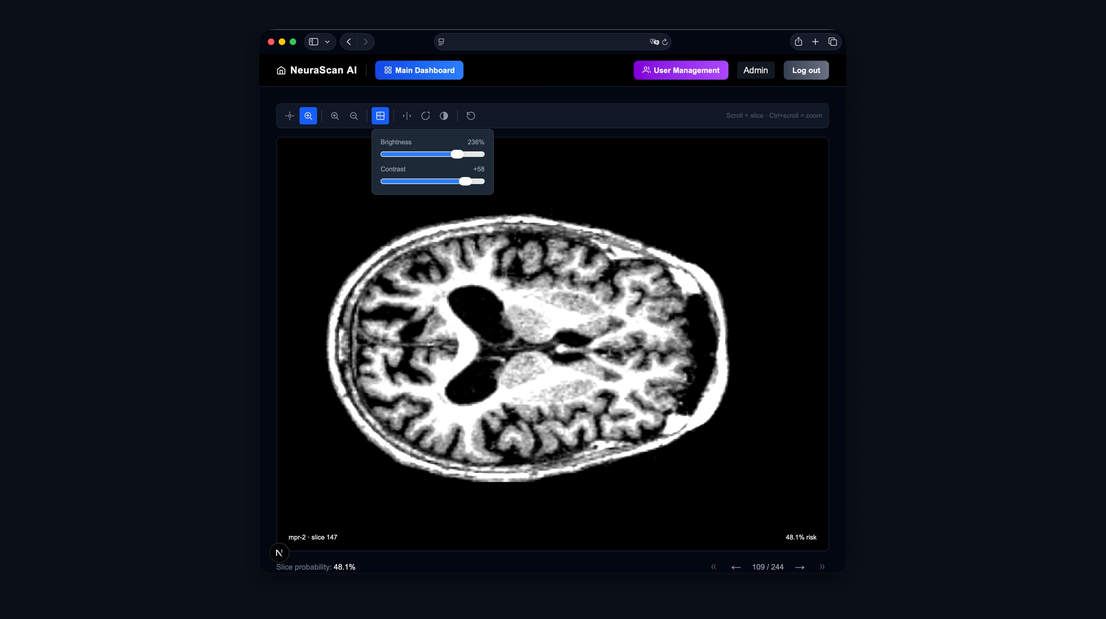Open a new browser tab

815,42
